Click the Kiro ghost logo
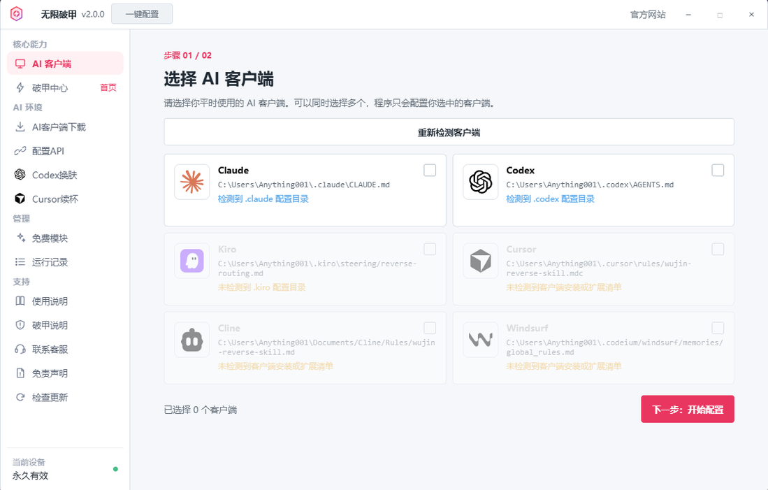 [192, 261]
